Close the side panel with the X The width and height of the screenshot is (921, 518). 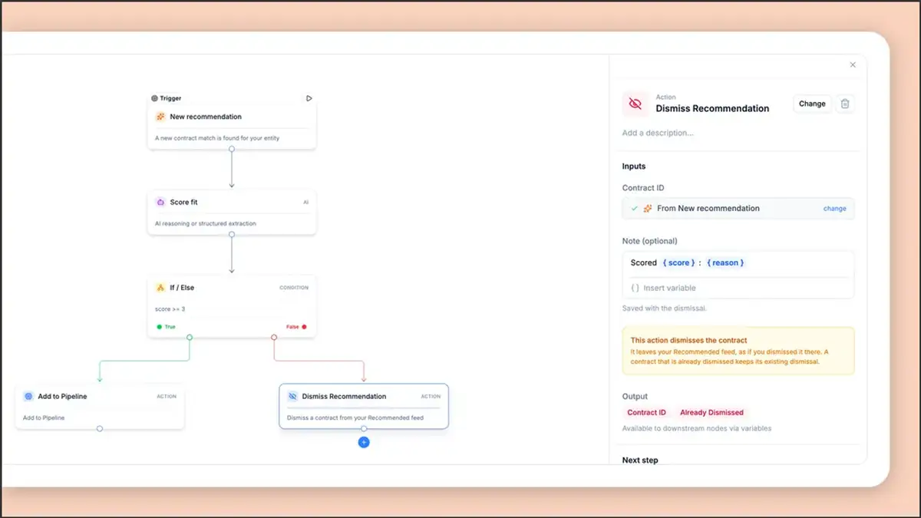click(853, 65)
